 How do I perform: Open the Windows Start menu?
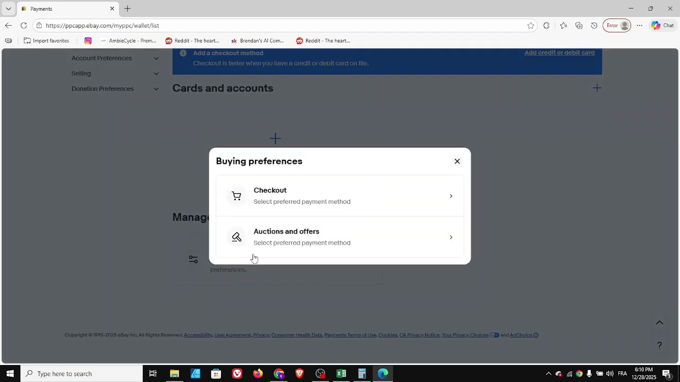[x=10, y=374]
